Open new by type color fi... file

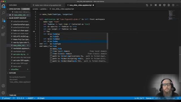coord(21,42)
